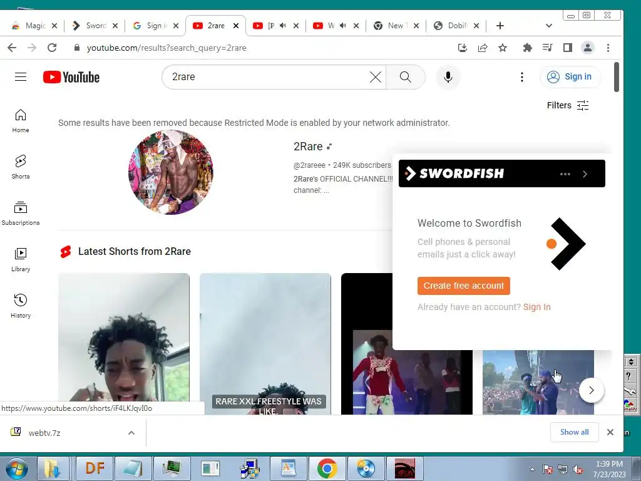Activate voice search microphone
Viewport: 641px width, 481px height.
click(448, 77)
